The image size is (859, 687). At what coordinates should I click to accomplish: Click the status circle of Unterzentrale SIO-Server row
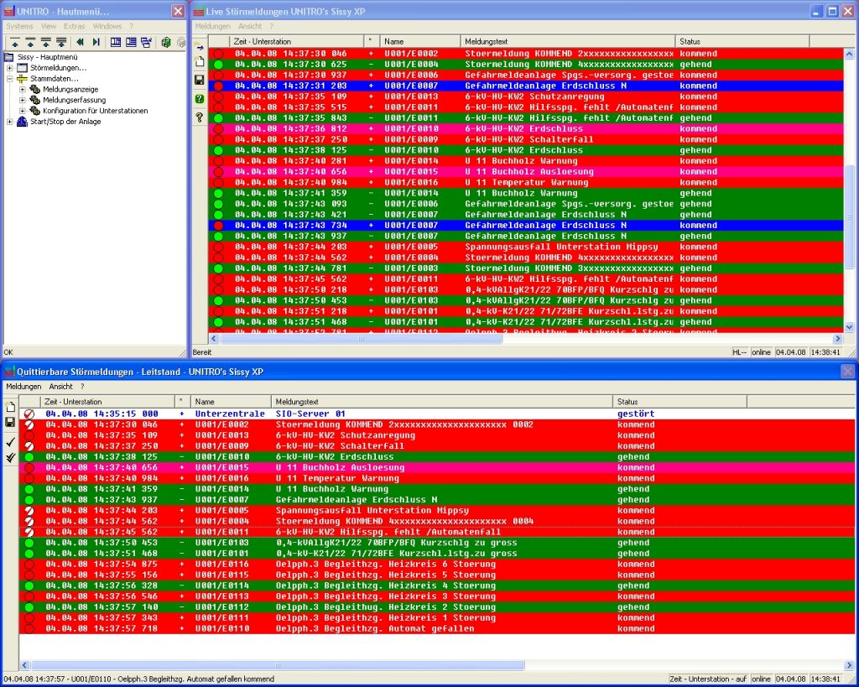point(29,414)
